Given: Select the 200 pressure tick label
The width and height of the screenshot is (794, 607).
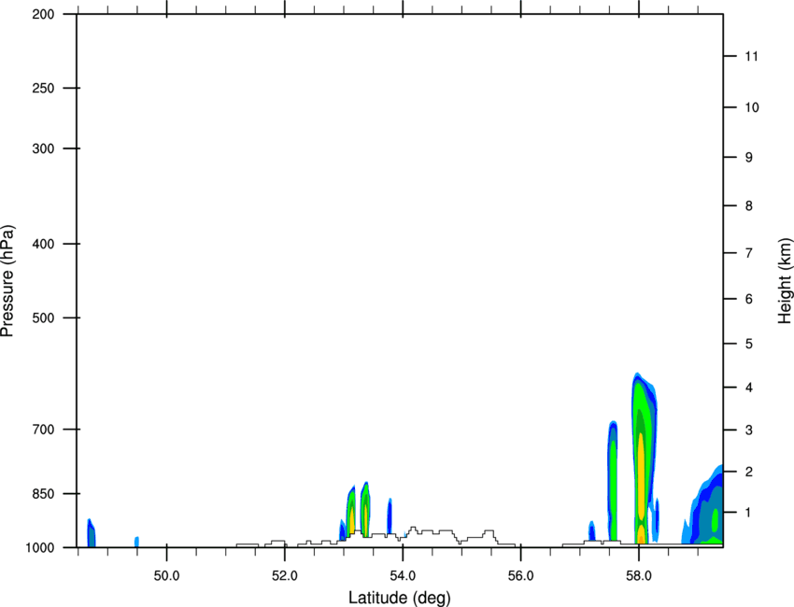Looking at the screenshot, I should pyautogui.click(x=43, y=14).
